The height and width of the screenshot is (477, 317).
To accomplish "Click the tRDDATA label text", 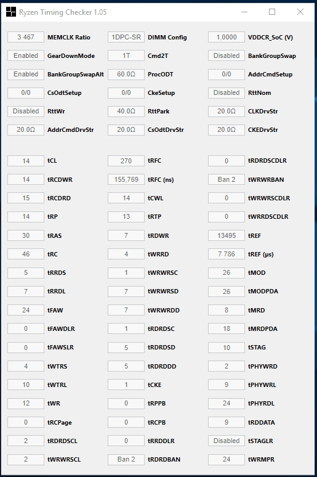I will [x=262, y=422].
